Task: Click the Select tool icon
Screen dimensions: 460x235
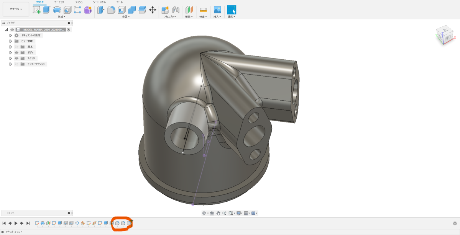Action: tap(232, 10)
